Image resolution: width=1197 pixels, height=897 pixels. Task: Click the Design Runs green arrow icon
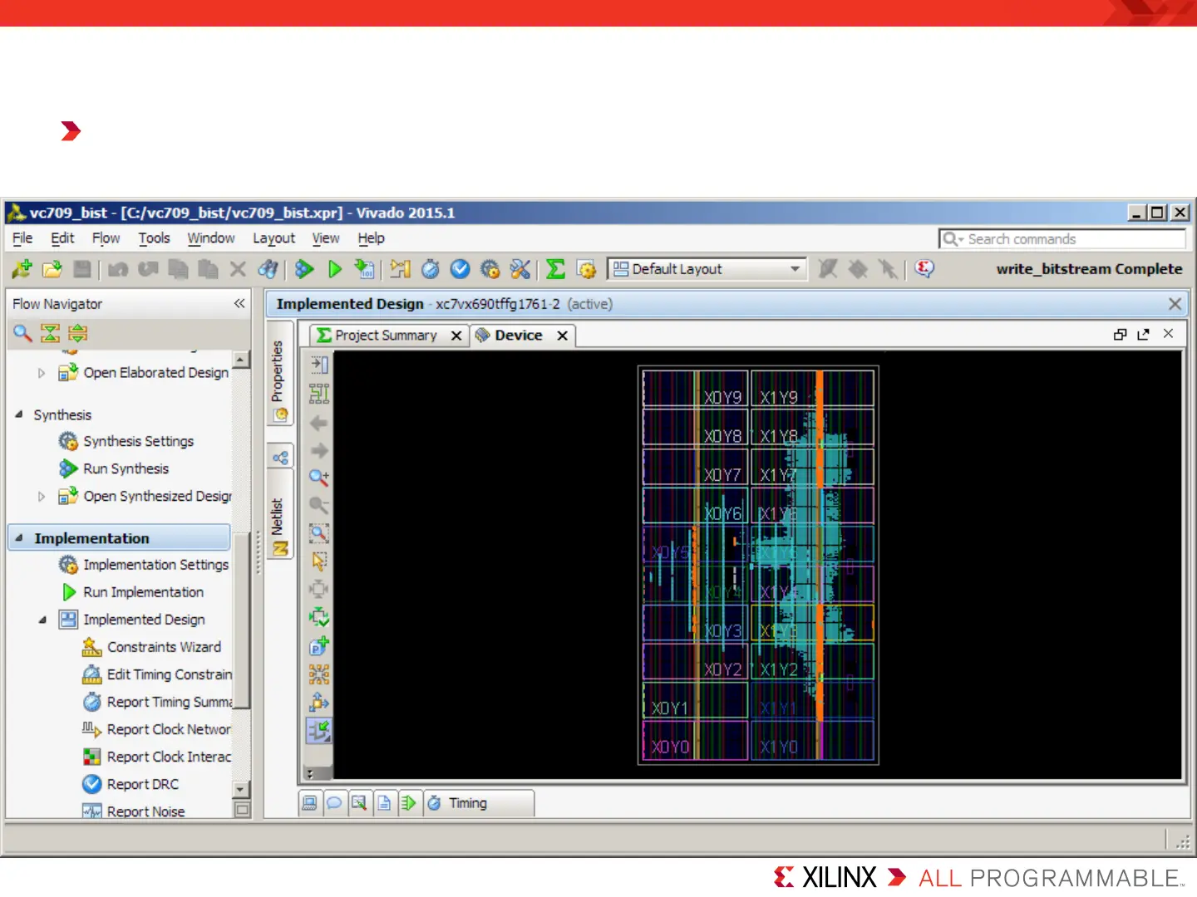click(x=409, y=803)
